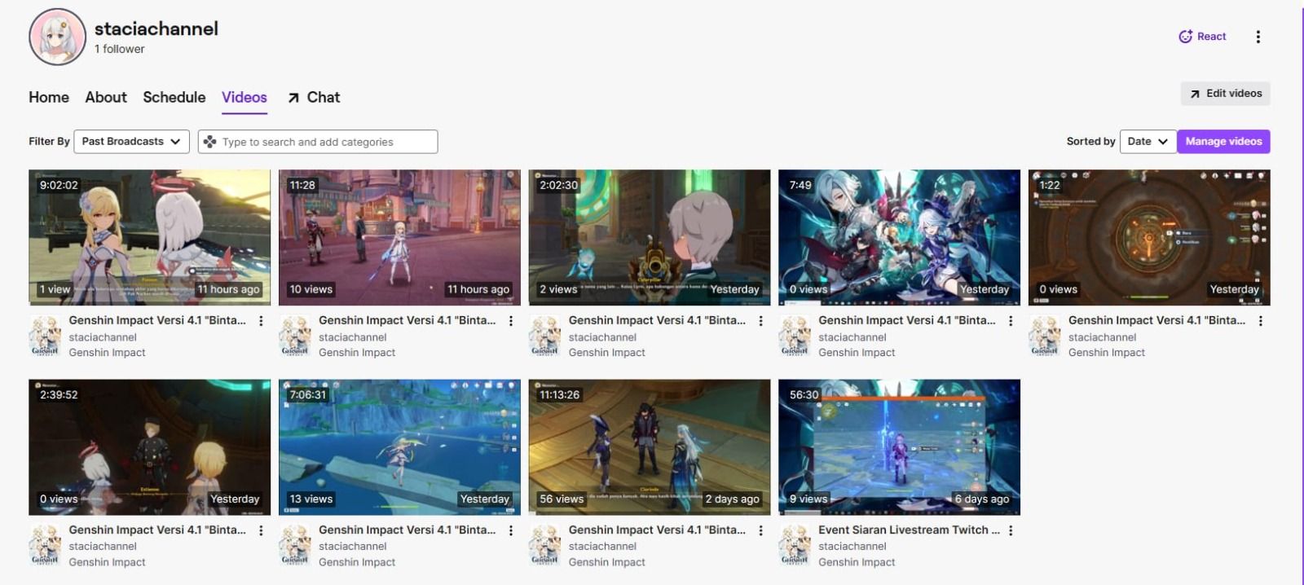Screen dimensions: 1304x585
Task: Open the 11:13:26 video thumbnail
Action: click(650, 446)
